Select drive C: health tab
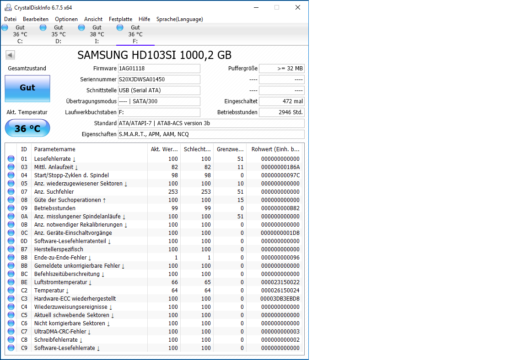Viewport: 527px width, 360px height. [20, 34]
